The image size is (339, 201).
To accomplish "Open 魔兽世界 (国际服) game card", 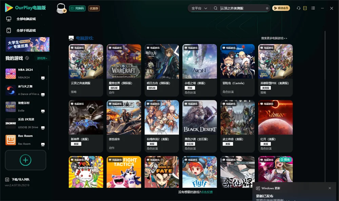I will (124, 70).
